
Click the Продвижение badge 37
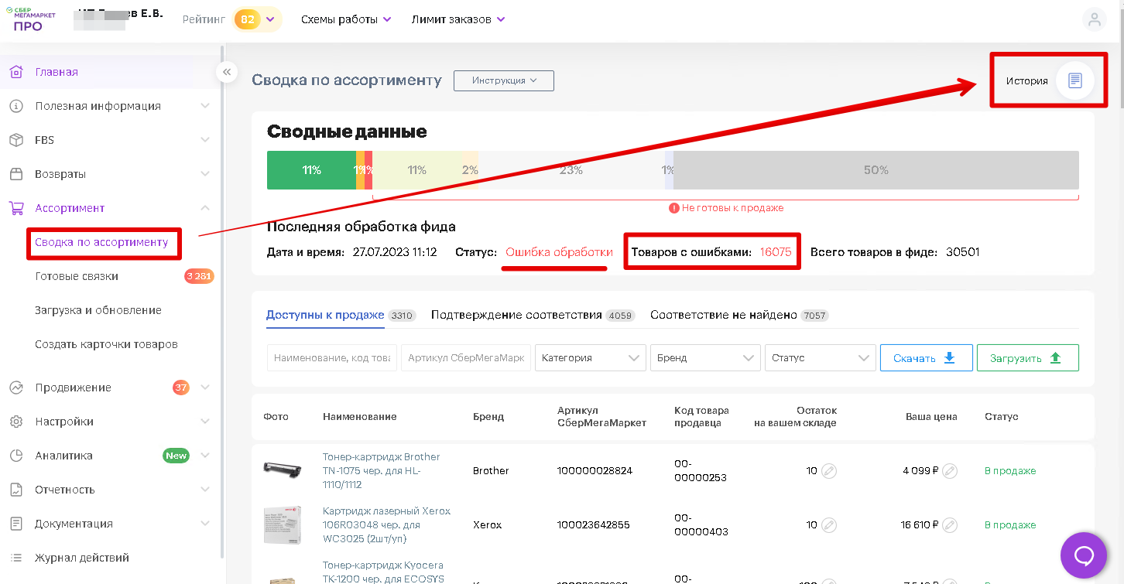tap(181, 388)
